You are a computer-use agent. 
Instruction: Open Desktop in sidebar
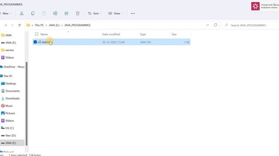pyautogui.click(x=9, y=84)
